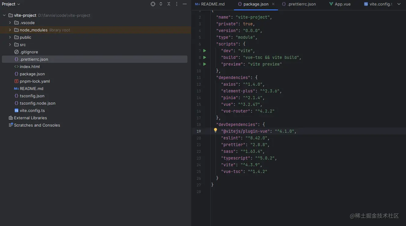Select the package.json editor tab
406x226 pixels.
[256, 4]
